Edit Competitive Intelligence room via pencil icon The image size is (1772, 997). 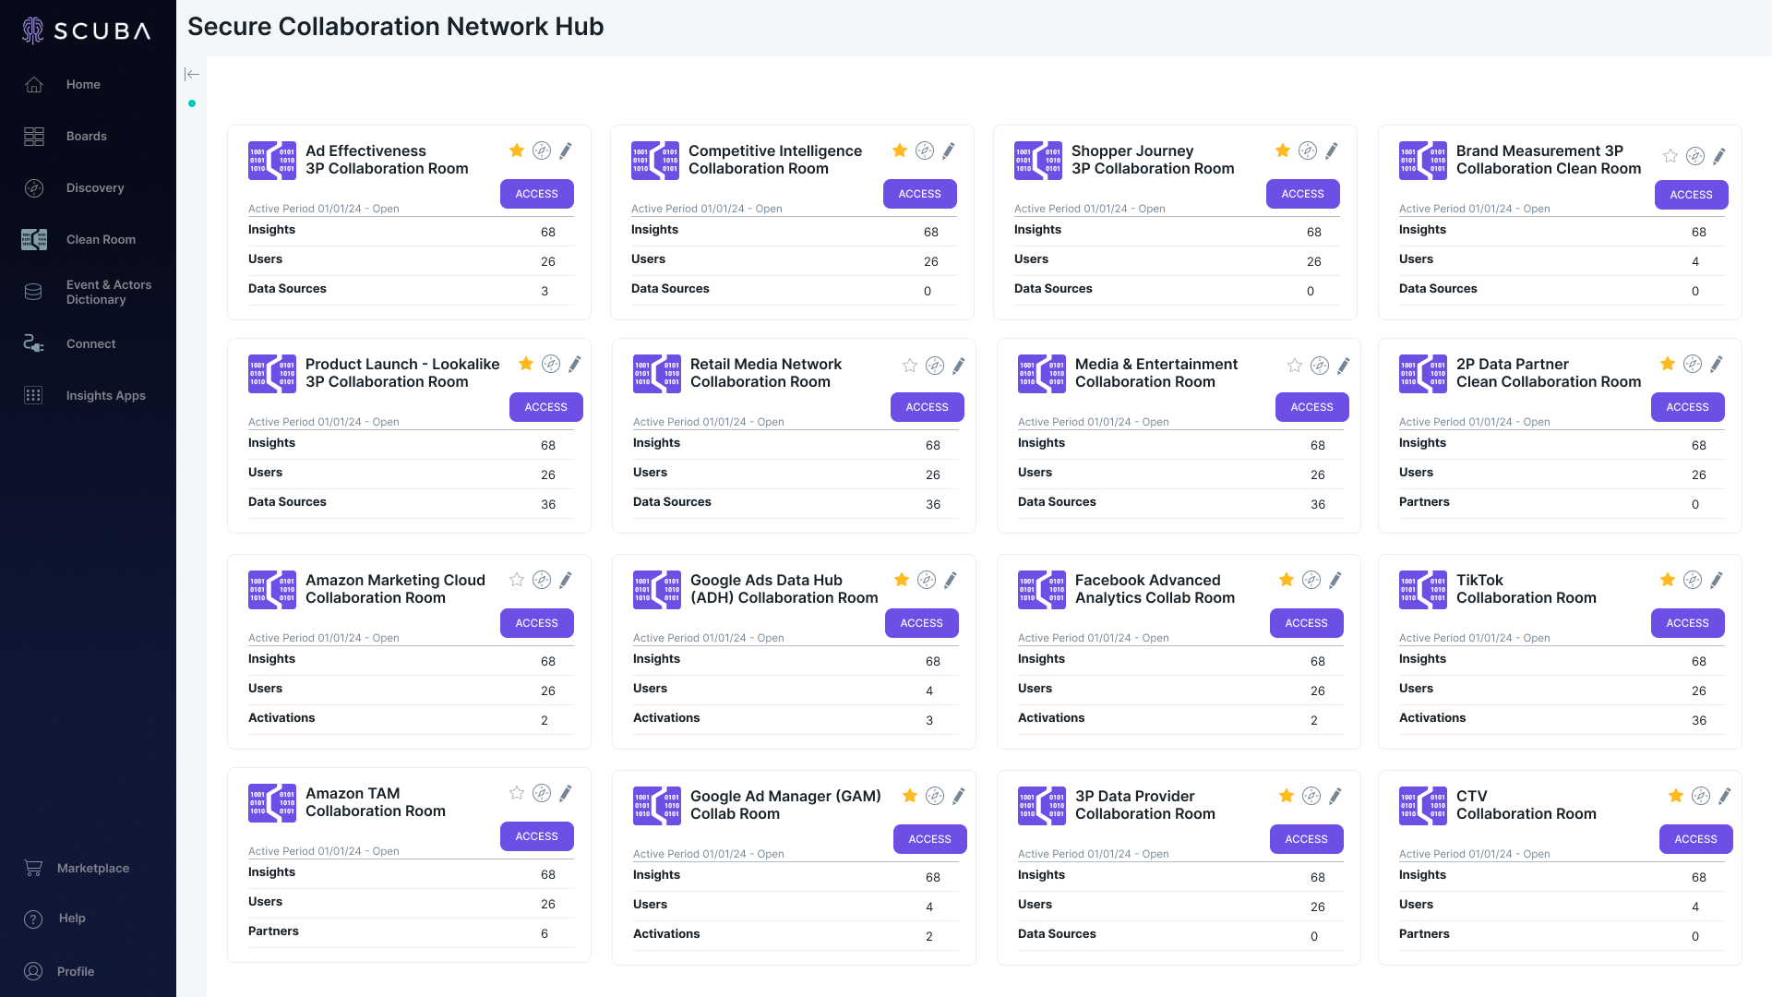tap(949, 150)
